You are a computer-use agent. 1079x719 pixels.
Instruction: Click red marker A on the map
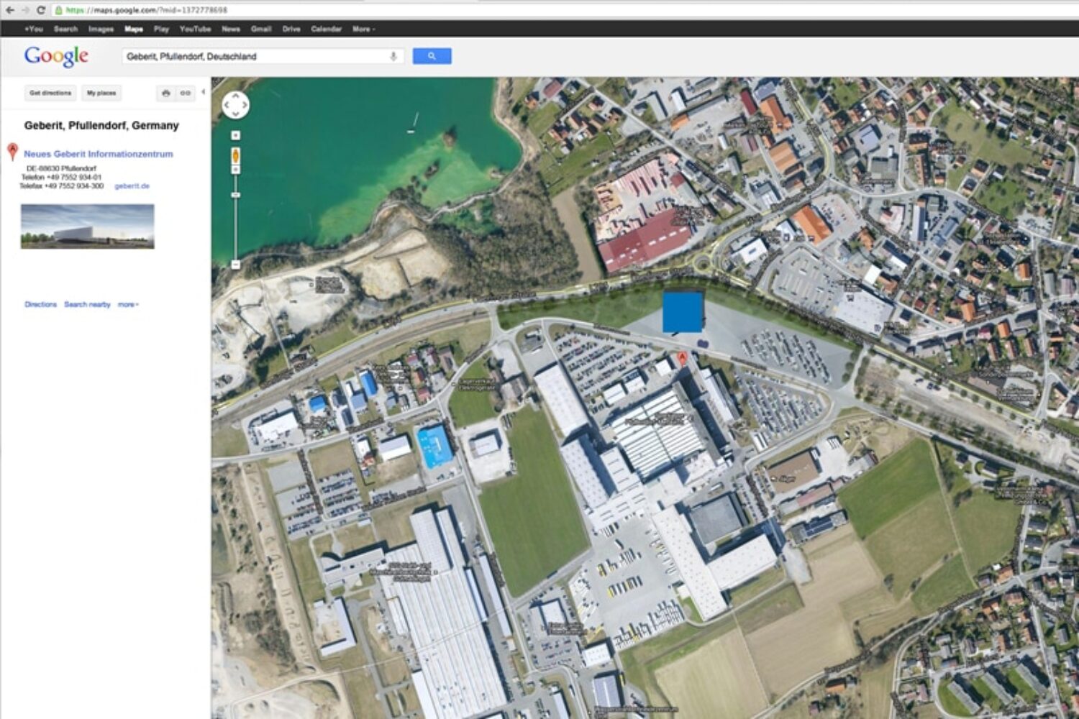pos(682,358)
